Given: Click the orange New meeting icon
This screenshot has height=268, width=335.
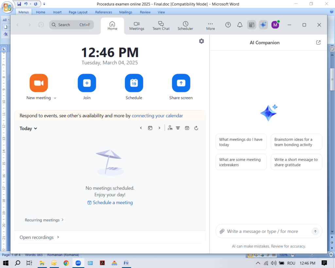Looking at the screenshot, I should (39, 83).
